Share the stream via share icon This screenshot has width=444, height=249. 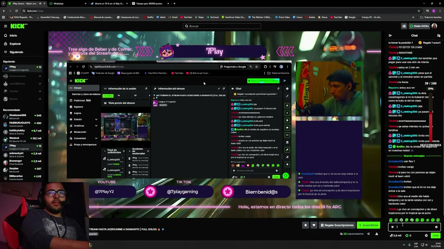368,234
